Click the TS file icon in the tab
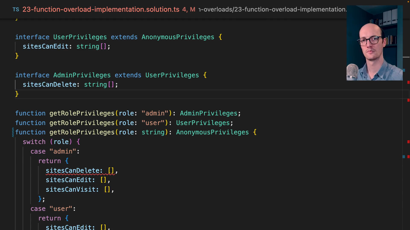 pyautogui.click(x=16, y=9)
